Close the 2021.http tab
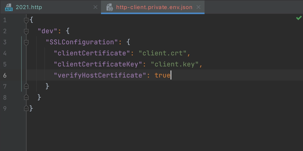The width and height of the screenshot is (303, 151). click(x=95, y=7)
